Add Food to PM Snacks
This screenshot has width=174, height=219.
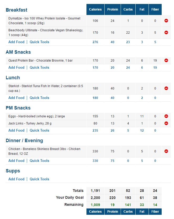[17, 130]
